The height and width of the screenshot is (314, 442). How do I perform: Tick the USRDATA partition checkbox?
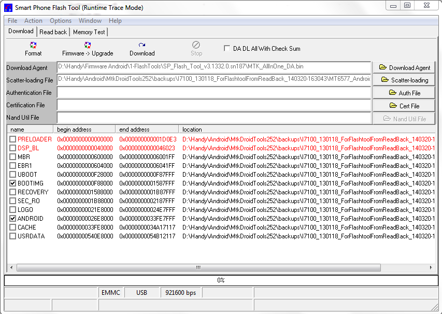[x=12, y=236]
